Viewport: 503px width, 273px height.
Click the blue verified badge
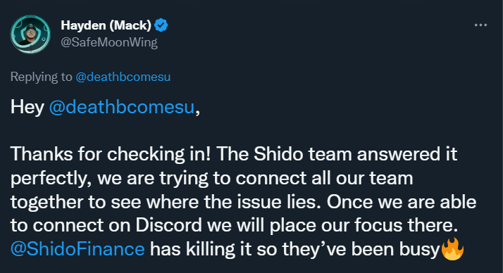[x=161, y=25]
